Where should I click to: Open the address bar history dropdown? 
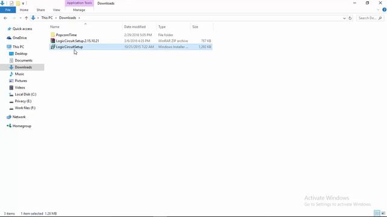point(344,18)
